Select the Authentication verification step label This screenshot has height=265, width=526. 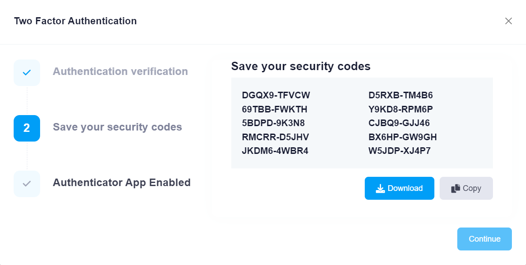click(120, 71)
